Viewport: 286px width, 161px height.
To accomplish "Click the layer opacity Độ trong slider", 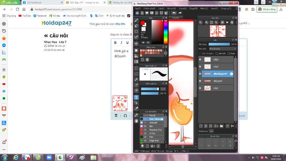I will (x=219, y=44).
